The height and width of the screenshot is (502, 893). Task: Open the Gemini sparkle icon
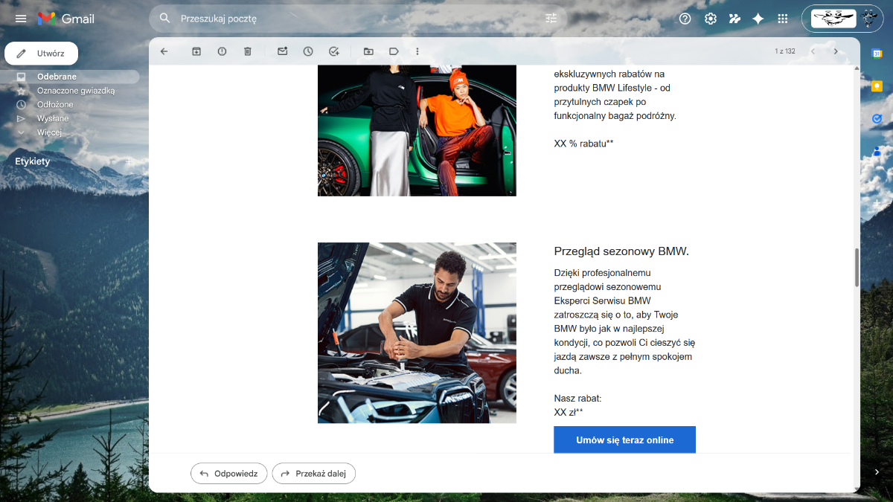tap(758, 19)
